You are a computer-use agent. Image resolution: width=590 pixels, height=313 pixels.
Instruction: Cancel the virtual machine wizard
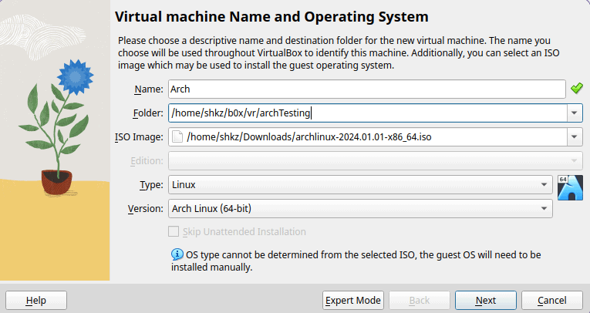click(x=552, y=300)
